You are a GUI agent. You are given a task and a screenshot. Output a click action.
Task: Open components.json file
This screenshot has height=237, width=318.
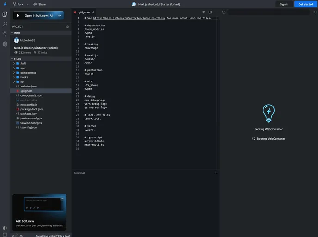pos(41,95)
